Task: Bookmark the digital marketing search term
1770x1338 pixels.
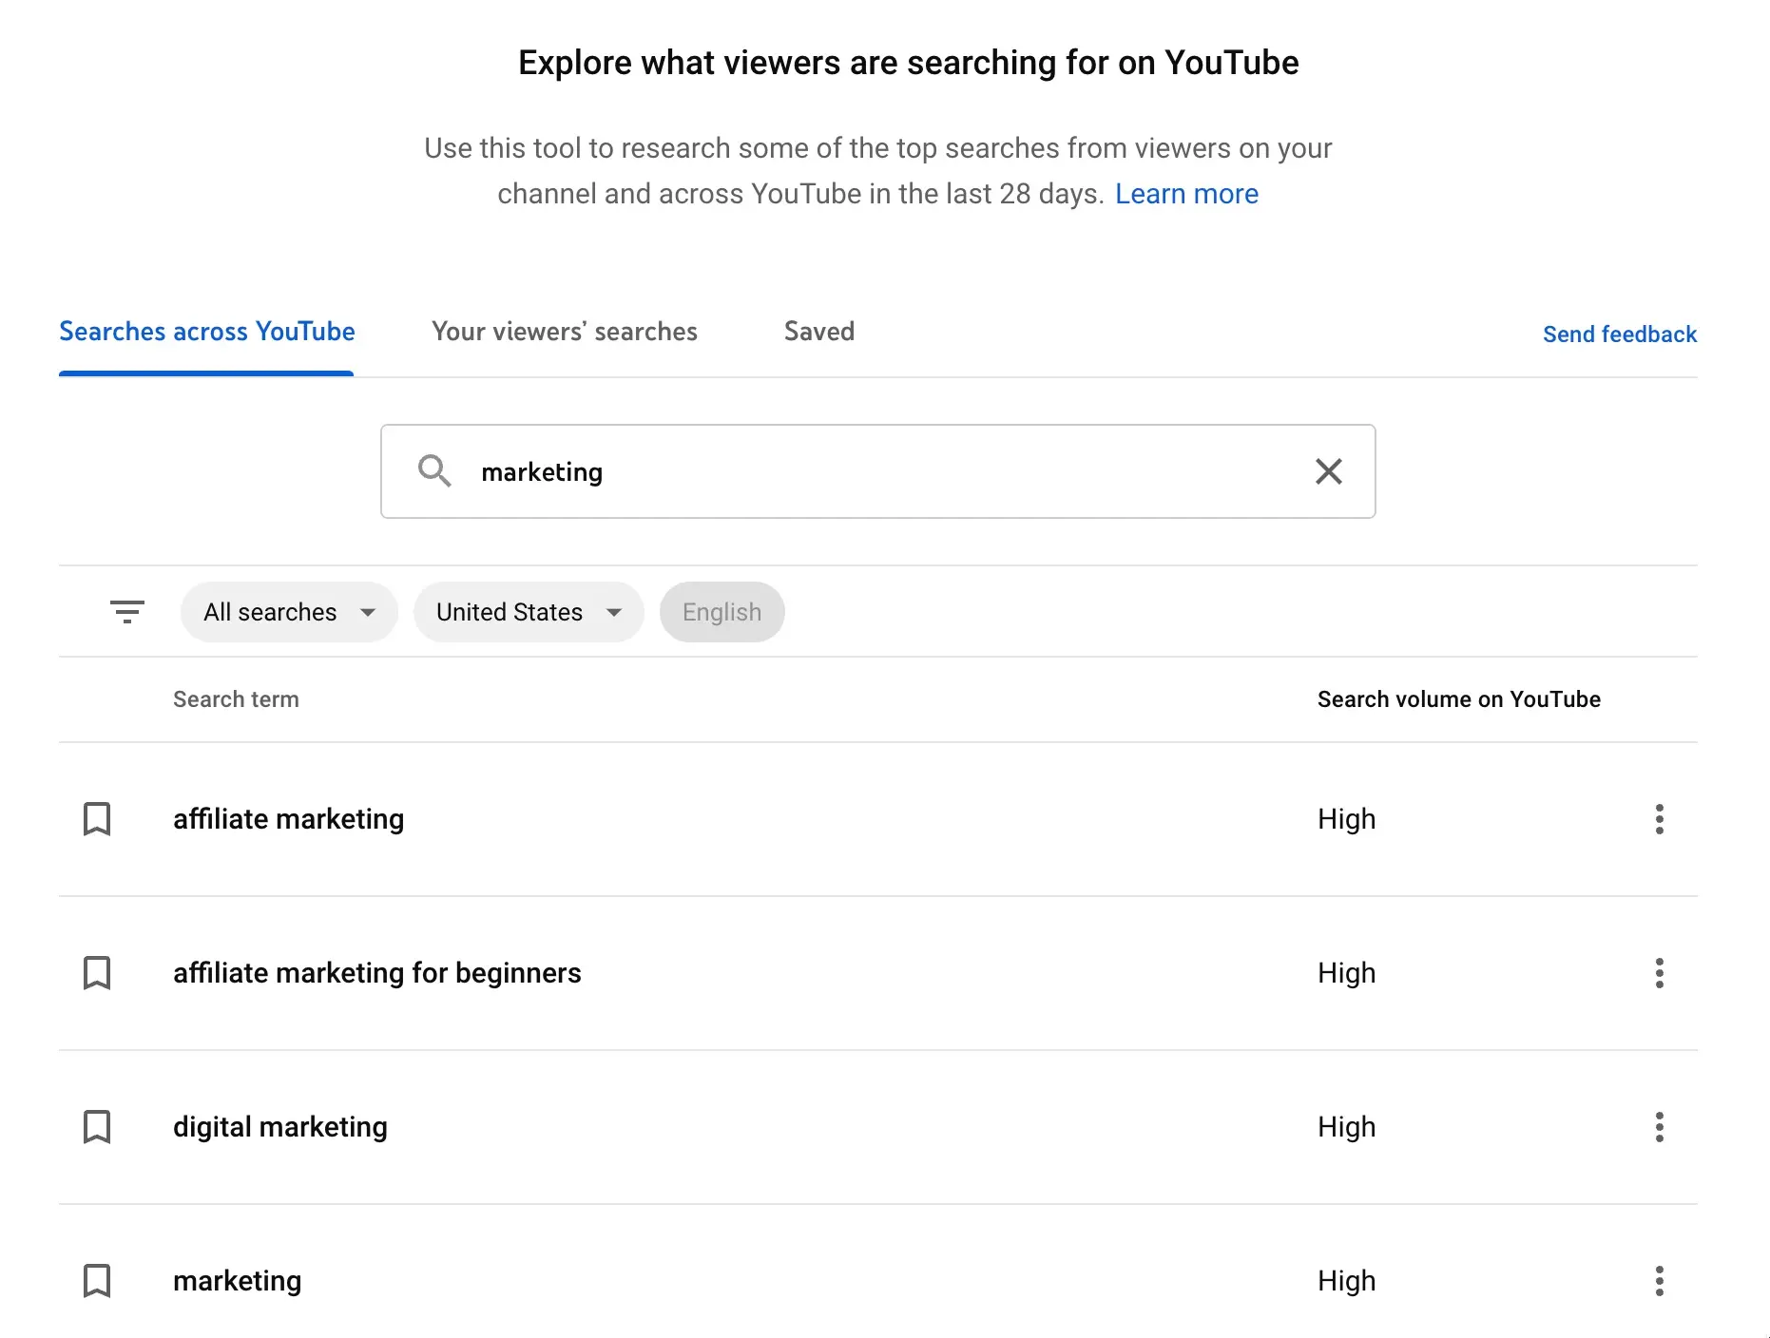Action: 97,1127
